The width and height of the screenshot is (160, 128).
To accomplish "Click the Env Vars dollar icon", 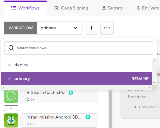I will point(138,8).
